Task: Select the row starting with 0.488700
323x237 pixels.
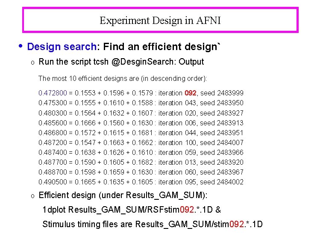Action: point(141,172)
